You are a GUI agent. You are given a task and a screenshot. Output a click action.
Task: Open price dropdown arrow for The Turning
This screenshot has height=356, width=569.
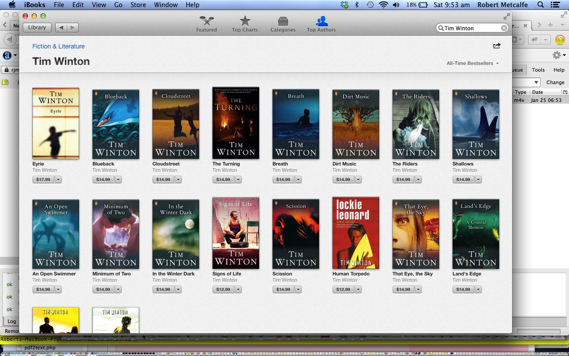click(238, 180)
